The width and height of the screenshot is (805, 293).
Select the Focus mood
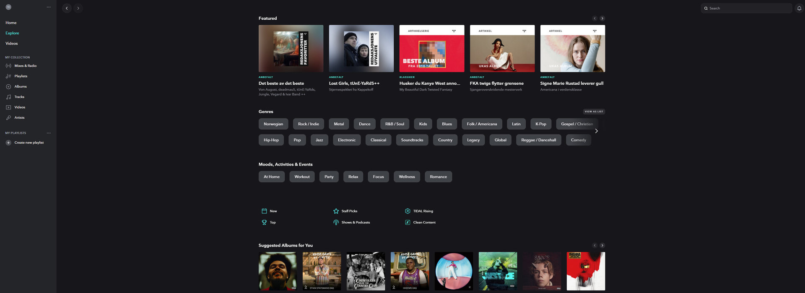tap(379, 177)
